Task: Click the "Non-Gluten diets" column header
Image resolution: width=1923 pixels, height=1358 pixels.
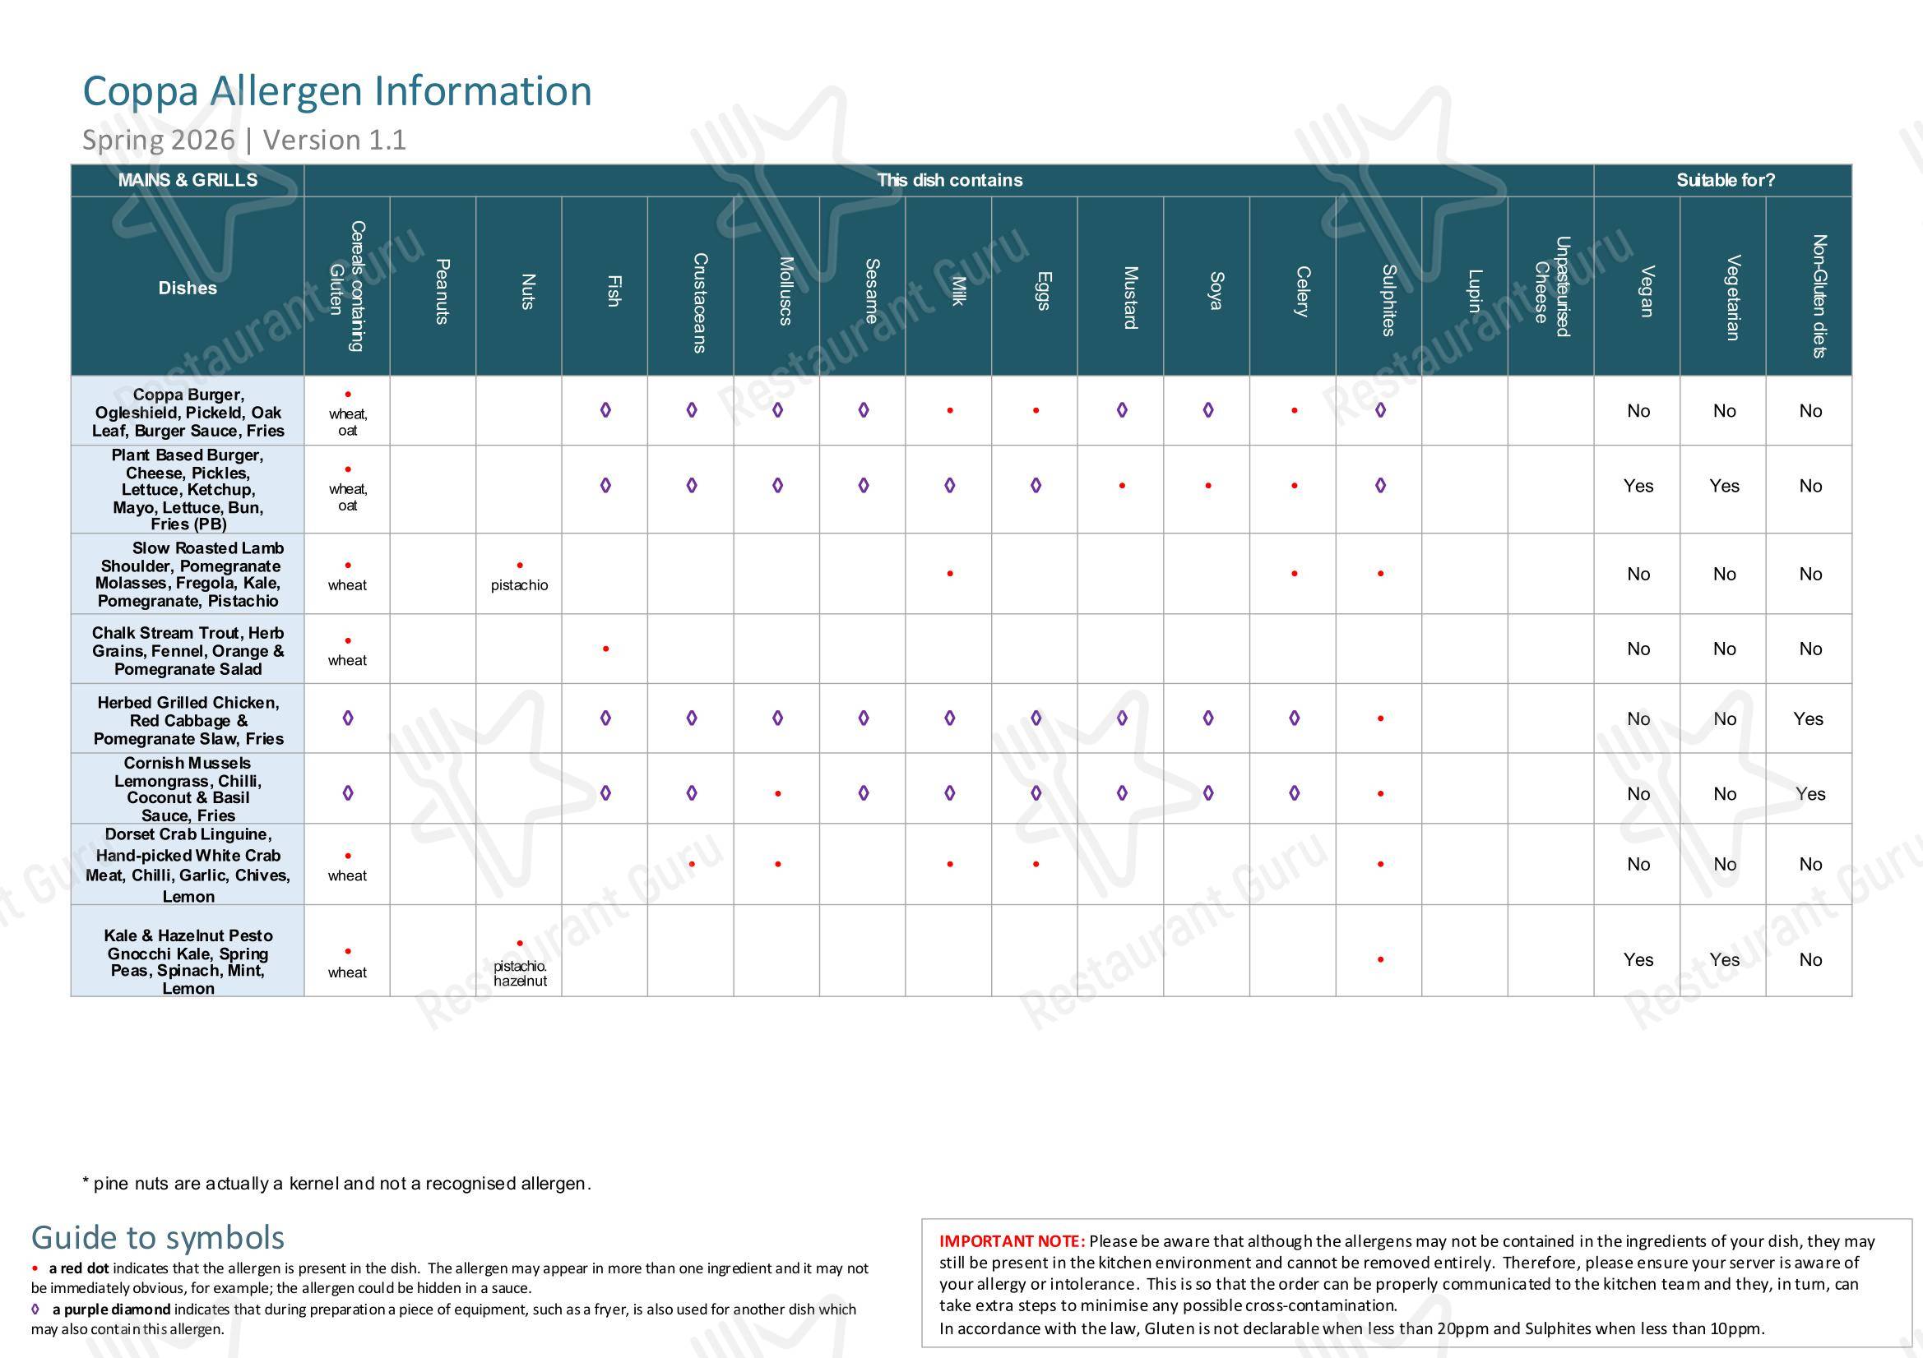Action: [1809, 286]
